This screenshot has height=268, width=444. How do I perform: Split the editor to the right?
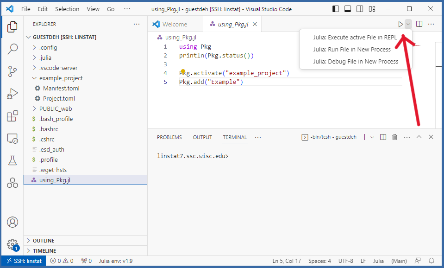tap(419, 24)
